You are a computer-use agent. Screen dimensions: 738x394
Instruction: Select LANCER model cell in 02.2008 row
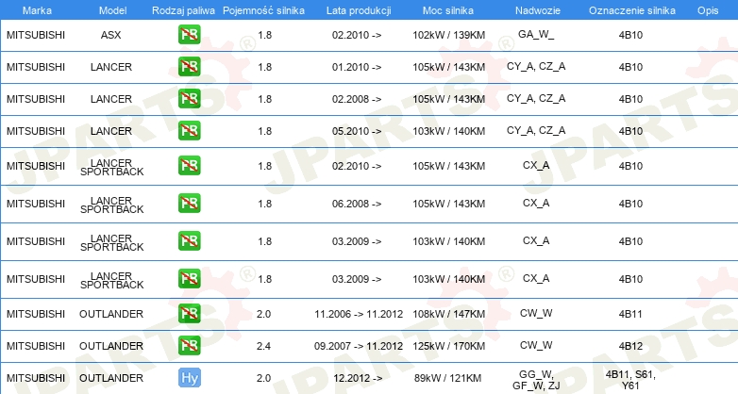111,99
